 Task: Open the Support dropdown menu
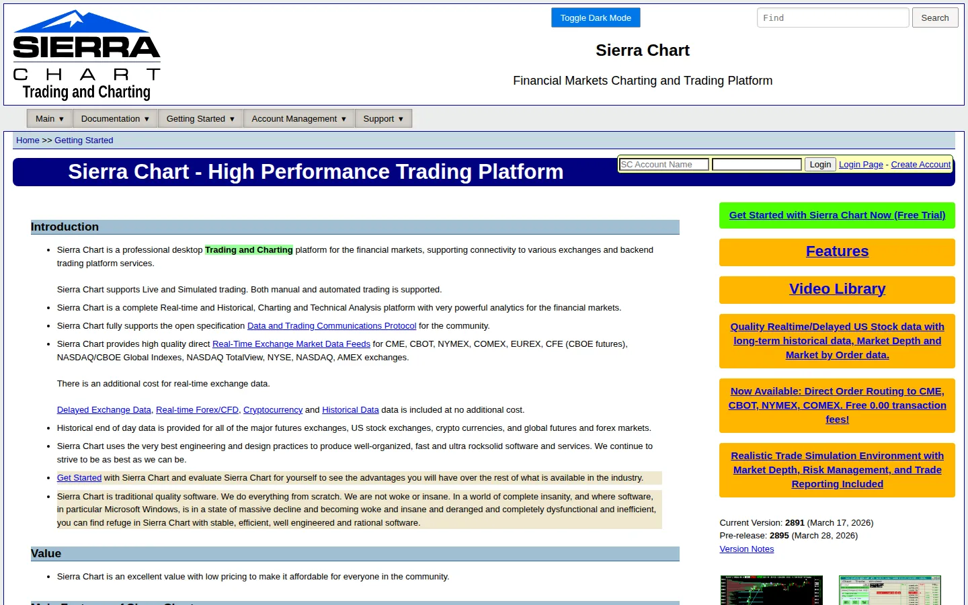[383, 119]
